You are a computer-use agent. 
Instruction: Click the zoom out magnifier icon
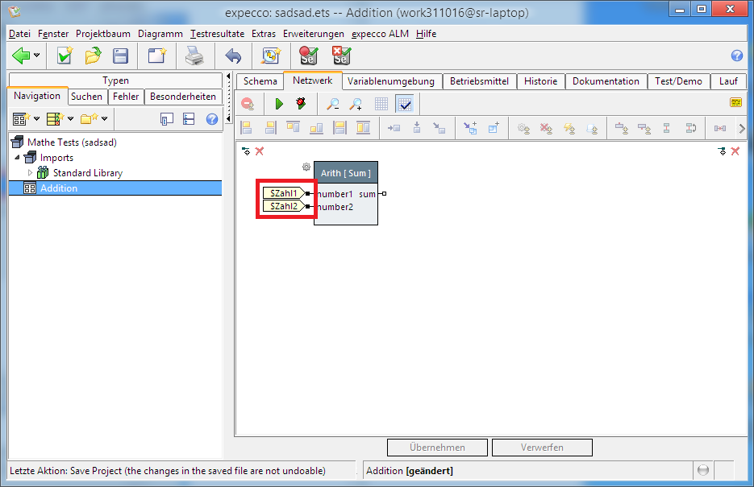[x=332, y=104]
